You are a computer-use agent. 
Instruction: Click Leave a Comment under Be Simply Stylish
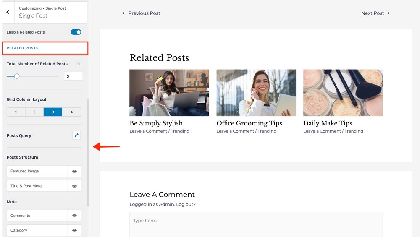[x=148, y=131]
